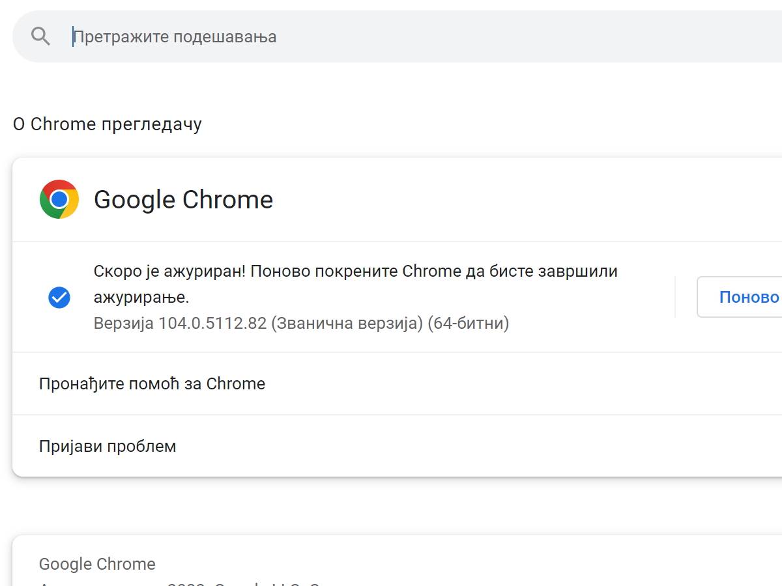782x586 pixels.
Task: Click the Chrome icon next to Google Chrome heading
Action: [59, 200]
